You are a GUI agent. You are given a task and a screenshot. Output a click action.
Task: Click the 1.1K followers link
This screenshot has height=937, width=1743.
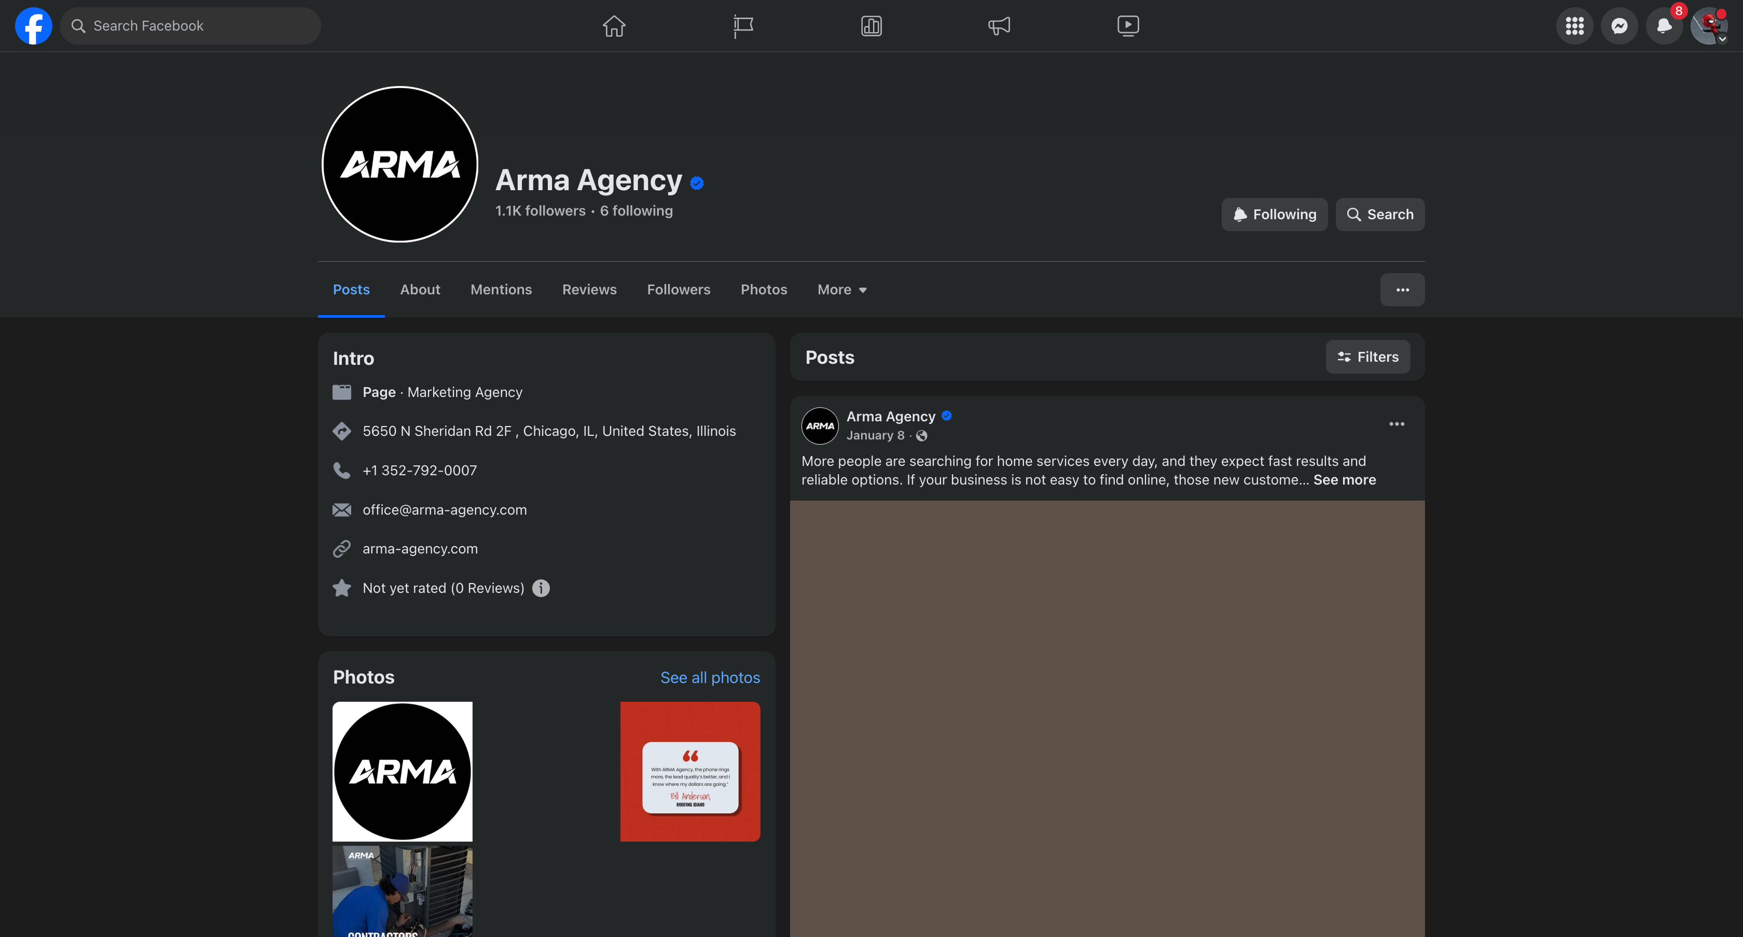pyautogui.click(x=540, y=211)
